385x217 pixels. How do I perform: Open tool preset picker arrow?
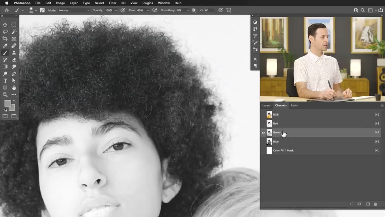tap(22, 10)
